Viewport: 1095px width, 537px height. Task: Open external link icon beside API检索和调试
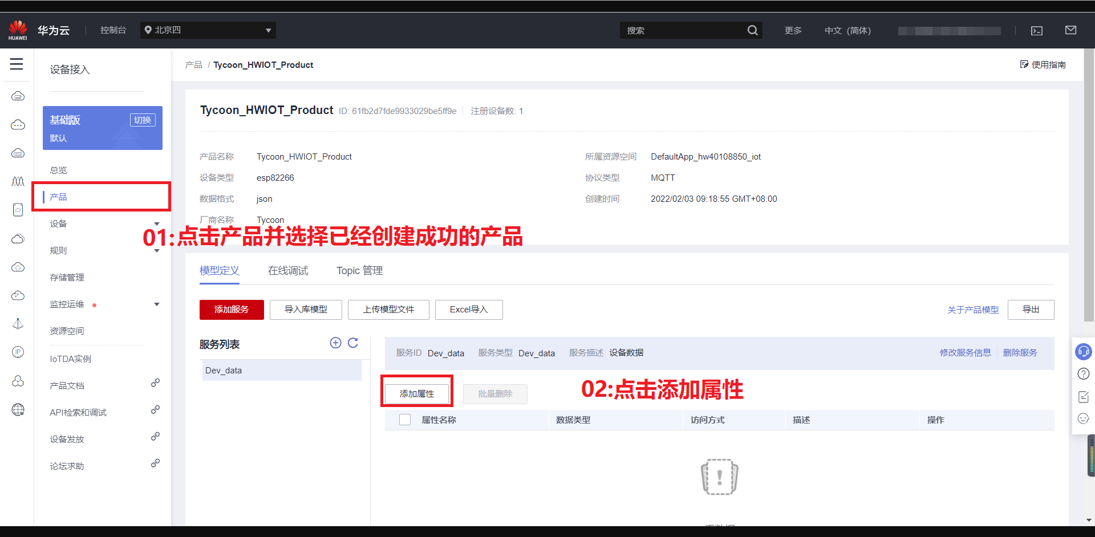[155, 410]
